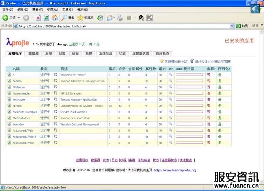This screenshot has width=264, height=191.
Task: Open the 编辑 (Edit) menu
Action: coord(22,9)
